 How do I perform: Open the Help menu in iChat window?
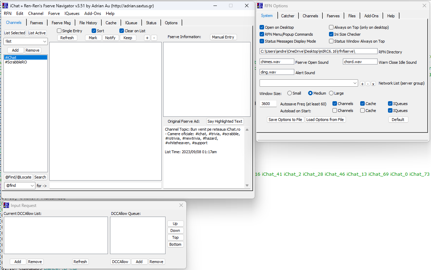point(110,14)
